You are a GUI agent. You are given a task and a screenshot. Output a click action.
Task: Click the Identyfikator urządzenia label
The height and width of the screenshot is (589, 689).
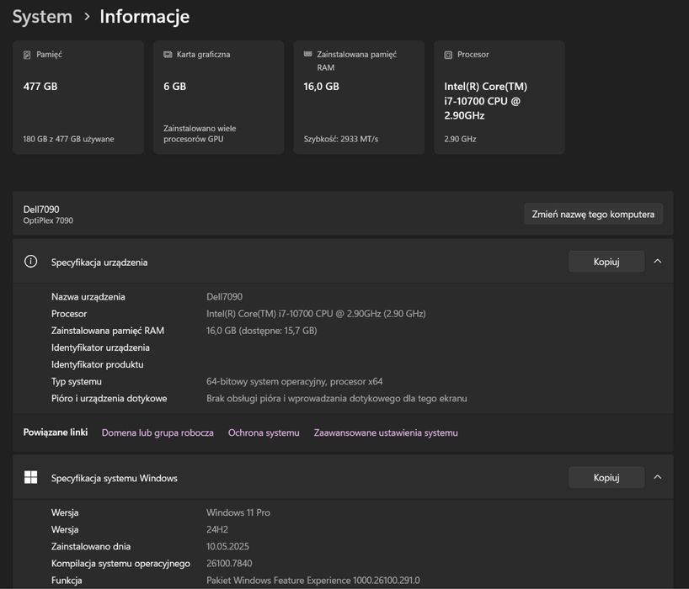(x=100, y=348)
